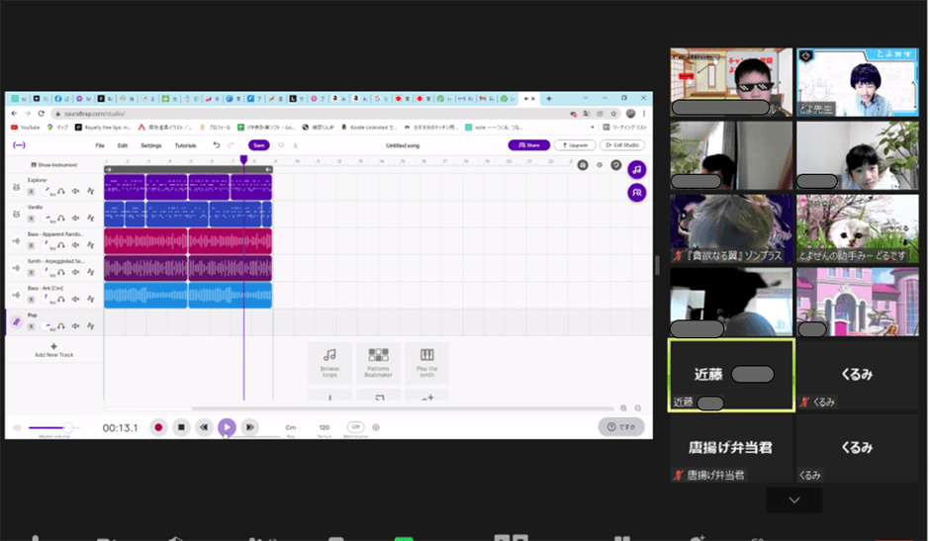
Task: Open the Settings menu
Action: pyautogui.click(x=150, y=145)
